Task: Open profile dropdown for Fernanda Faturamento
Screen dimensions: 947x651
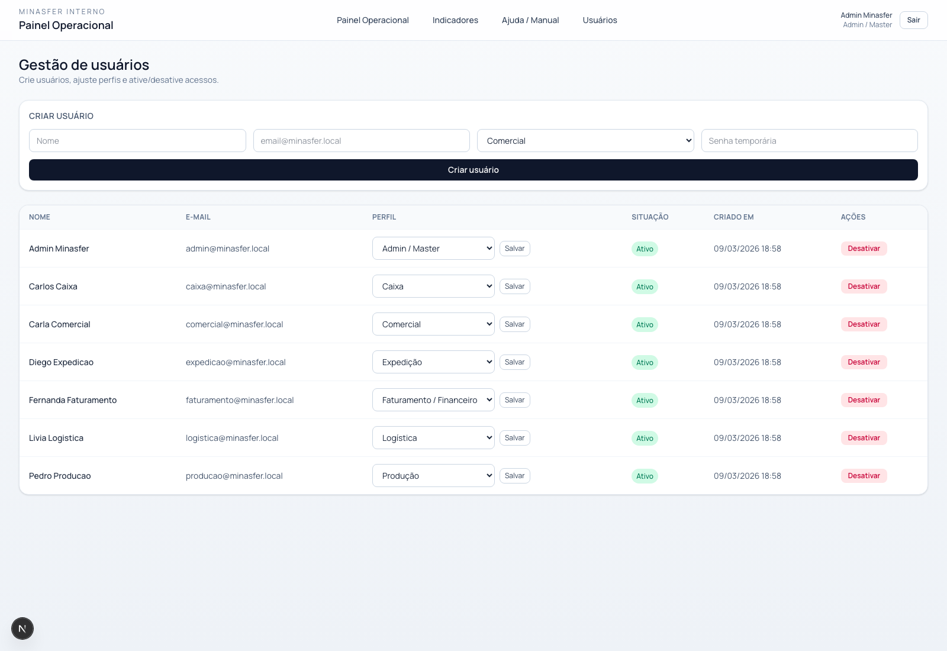Action: [x=433, y=400]
